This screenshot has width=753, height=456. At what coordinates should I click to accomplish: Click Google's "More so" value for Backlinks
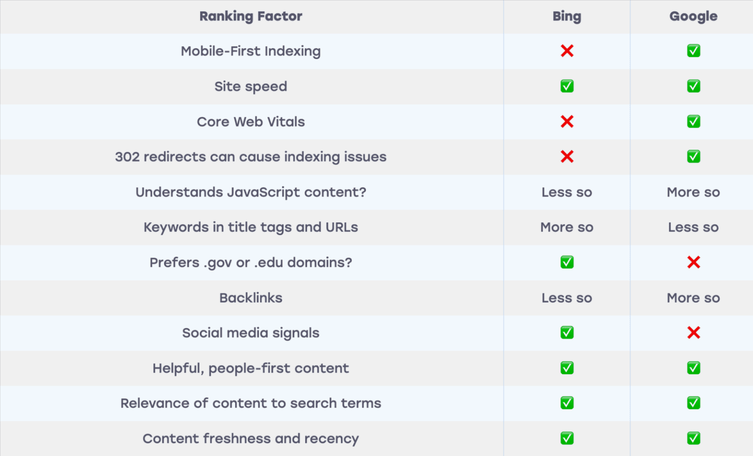(693, 298)
